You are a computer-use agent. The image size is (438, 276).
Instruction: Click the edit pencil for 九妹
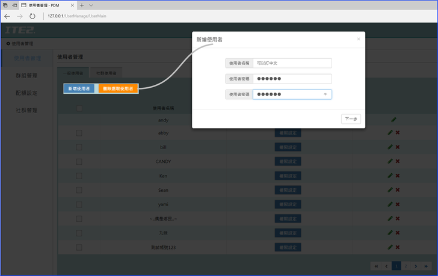390,233
